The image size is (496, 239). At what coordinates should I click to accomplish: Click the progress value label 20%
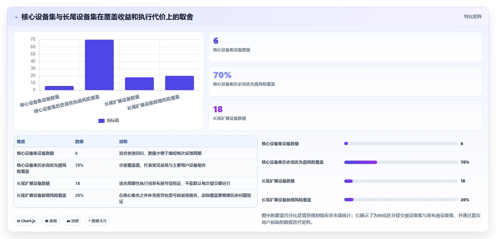465,200
